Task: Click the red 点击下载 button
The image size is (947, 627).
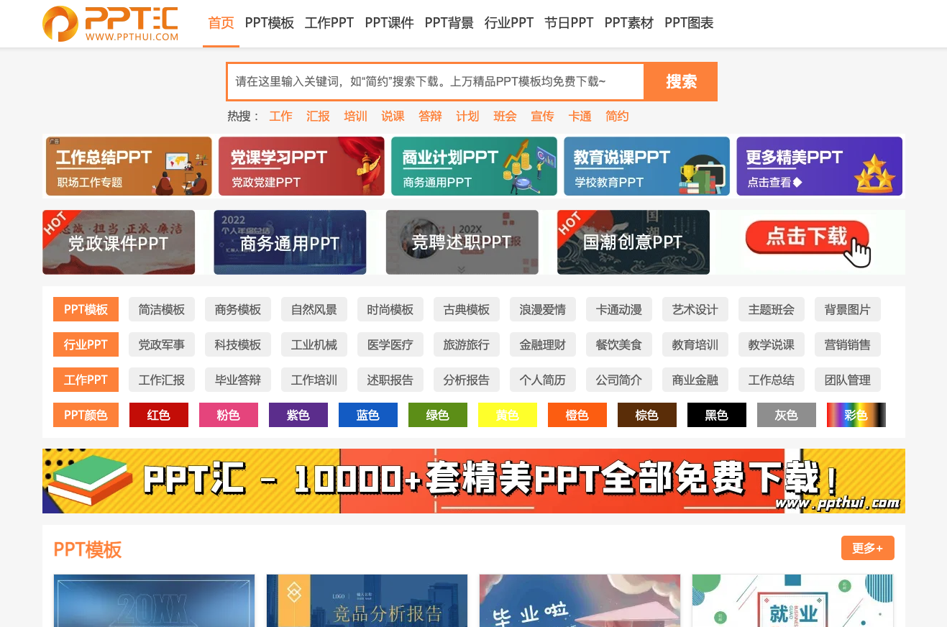Action: [x=808, y=237]
